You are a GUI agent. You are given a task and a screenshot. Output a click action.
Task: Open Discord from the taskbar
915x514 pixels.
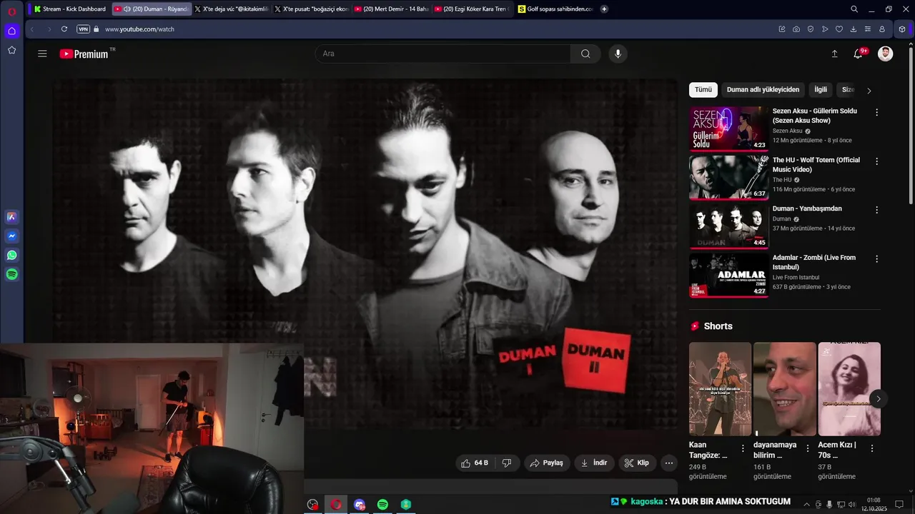pyautogui.click(x=360, y=505)
